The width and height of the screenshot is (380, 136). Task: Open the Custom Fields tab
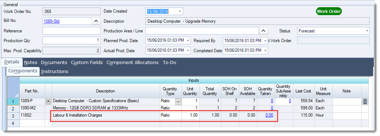87,62
